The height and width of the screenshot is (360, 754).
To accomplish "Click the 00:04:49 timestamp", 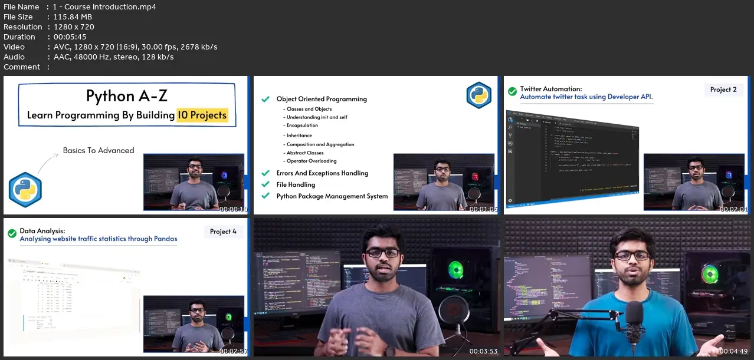I will click(733, 351).
